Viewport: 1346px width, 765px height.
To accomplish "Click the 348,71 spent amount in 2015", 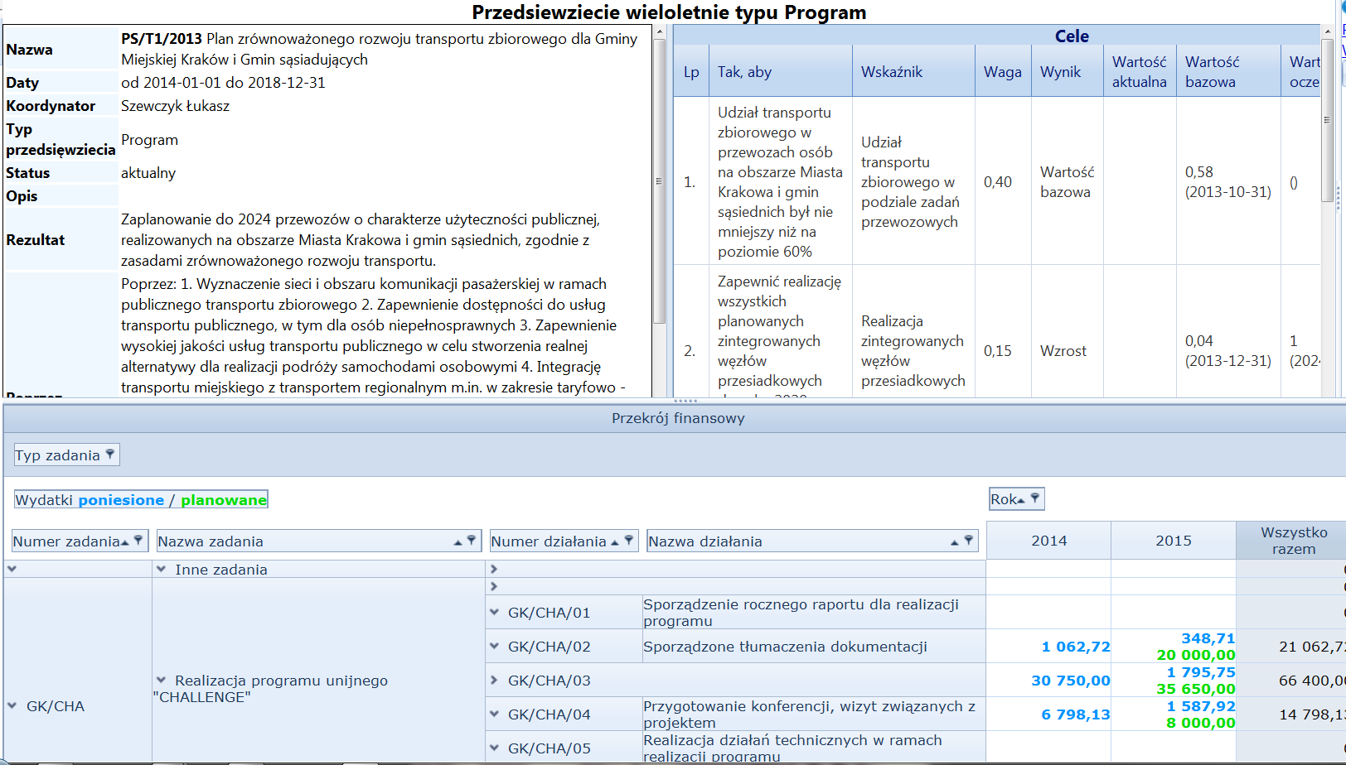I will click(1208, 638).
